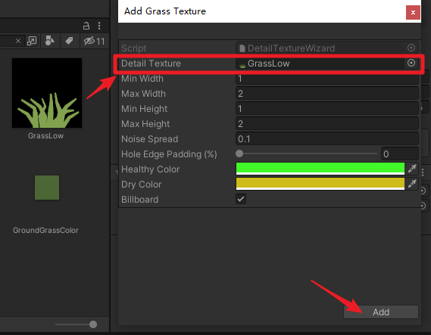Click the Max Height label
The width and height of the screenshot is (431, 335).
[x=145, y=124]
